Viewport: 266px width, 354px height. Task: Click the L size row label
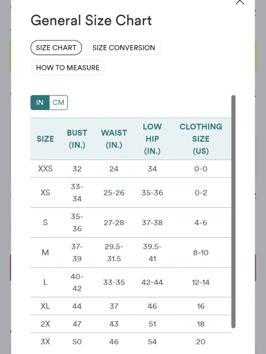coord(45,282)
